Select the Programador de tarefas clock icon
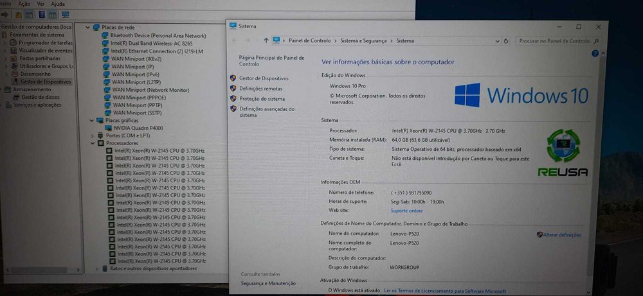 13,42
